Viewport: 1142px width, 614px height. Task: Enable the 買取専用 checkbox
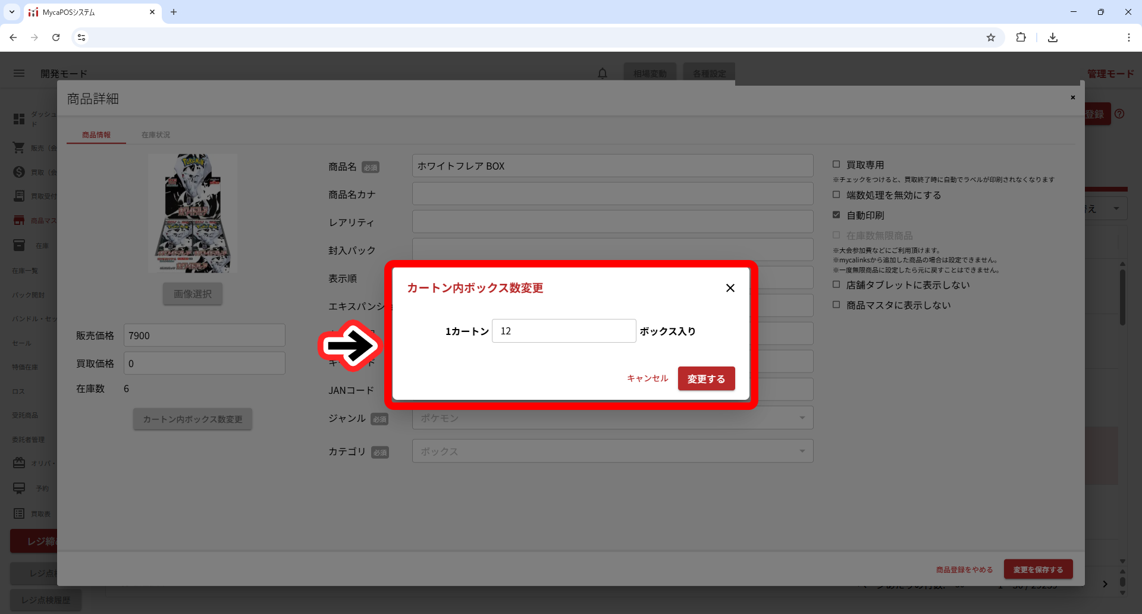pos(836,164)
